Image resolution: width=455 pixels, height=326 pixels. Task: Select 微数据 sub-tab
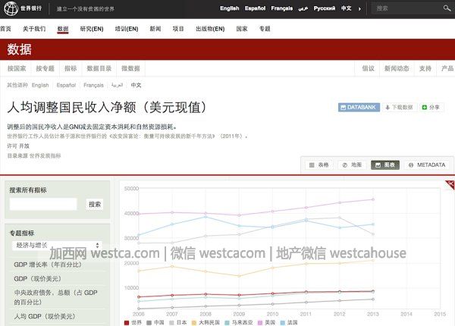pos(130,68)
